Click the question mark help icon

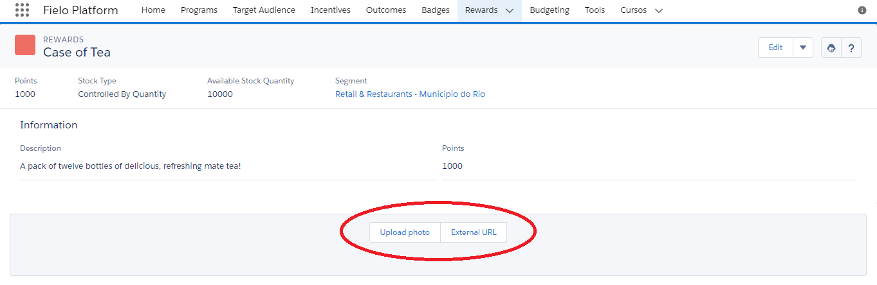click(x=851, y=47)
